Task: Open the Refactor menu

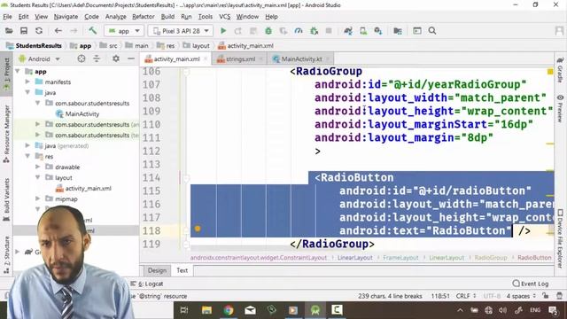Action: (144, 17)
